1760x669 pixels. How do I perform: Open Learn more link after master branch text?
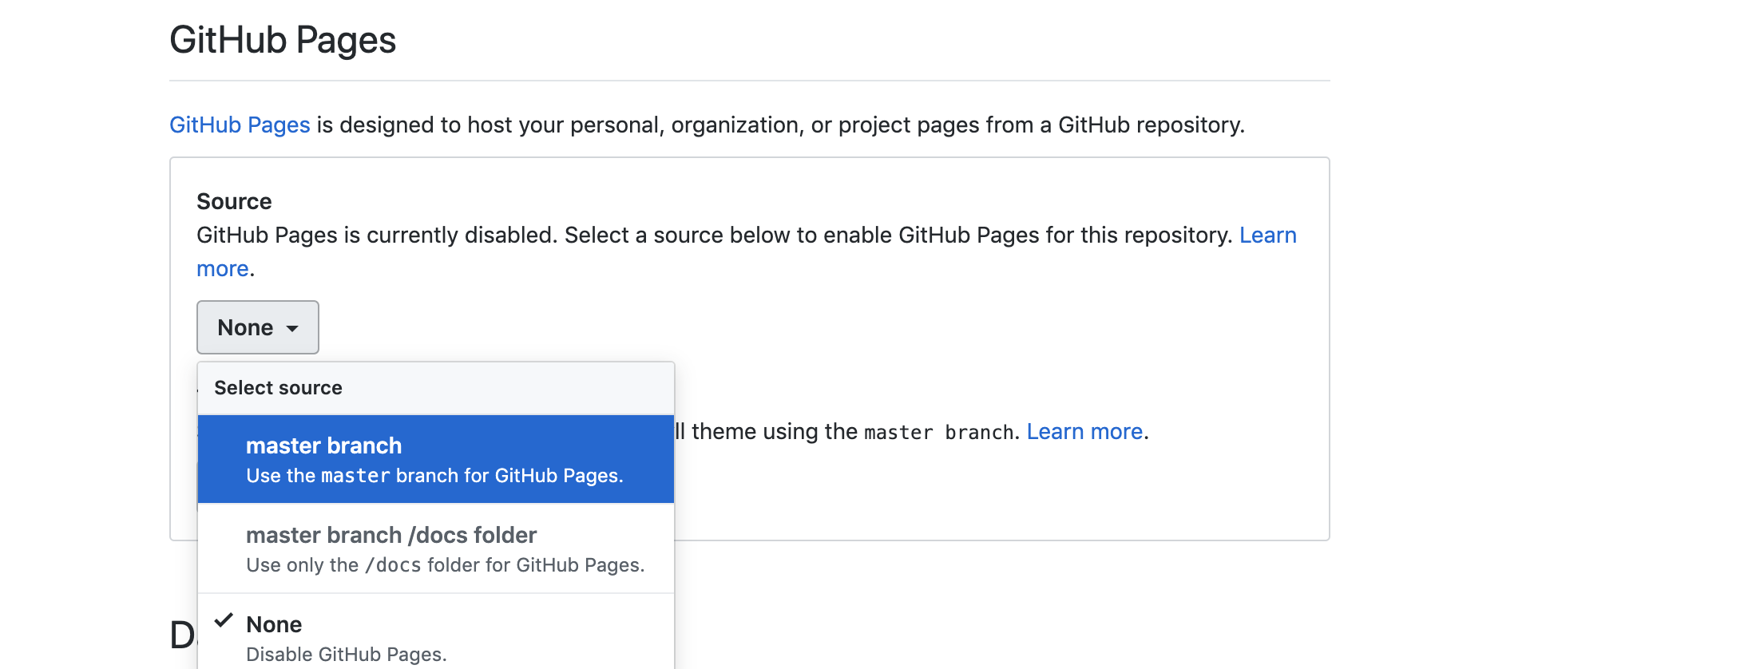[x=1084, y=432]
